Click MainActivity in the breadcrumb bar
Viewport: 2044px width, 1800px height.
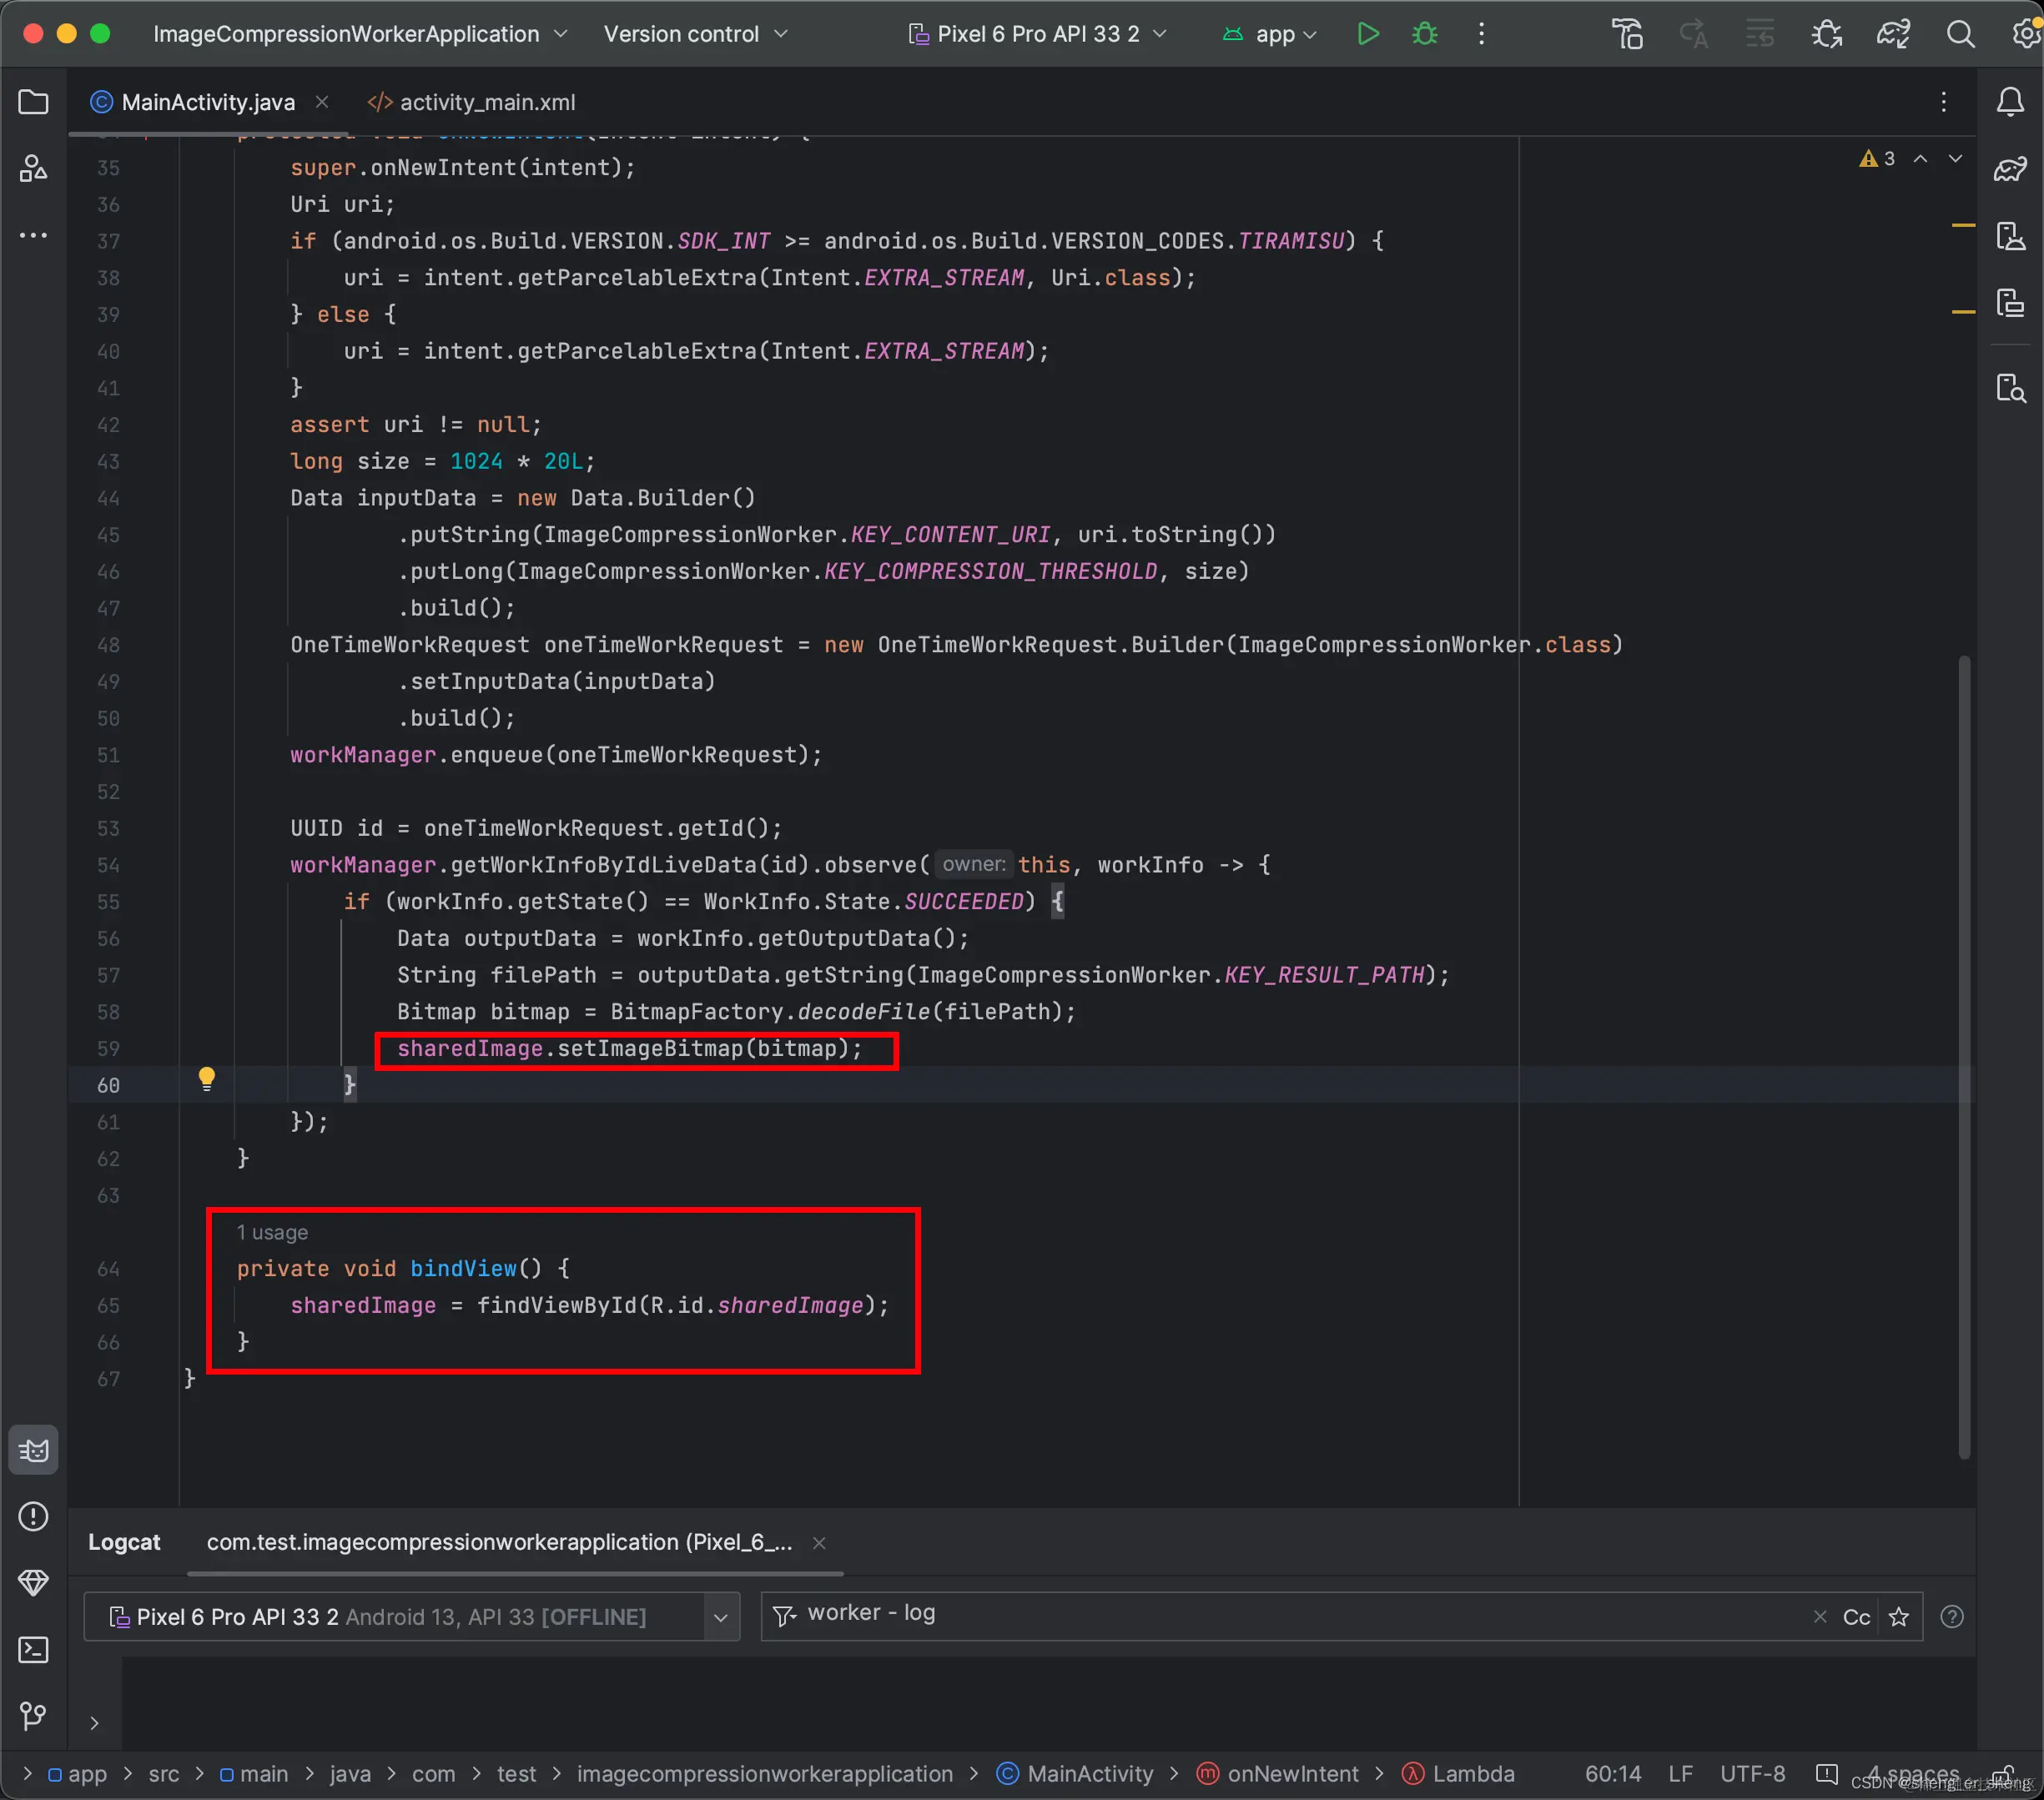[1090, 1774]
